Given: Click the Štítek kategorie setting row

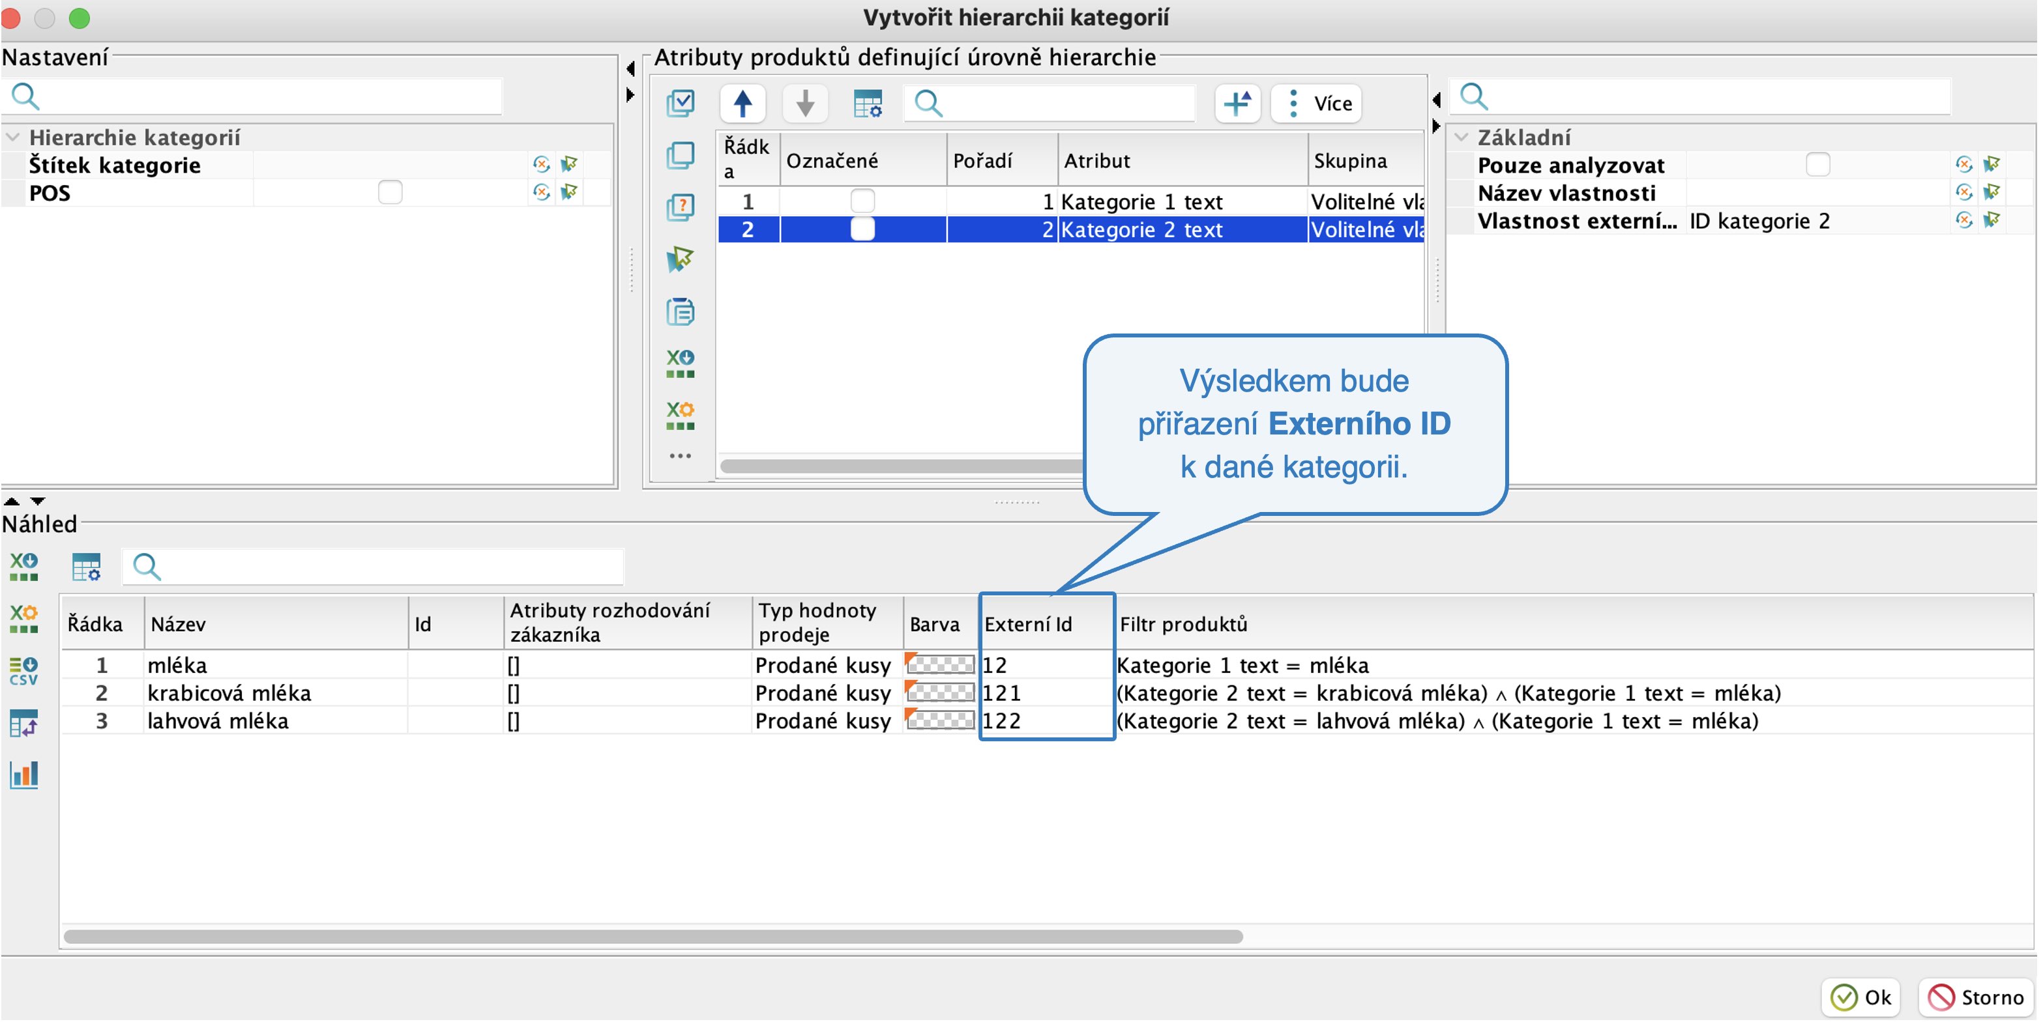Looking at the screenshot, I should (306, 165).
